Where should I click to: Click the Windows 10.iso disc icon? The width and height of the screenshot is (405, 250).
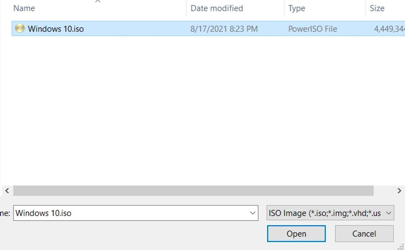tap(20, 28)
